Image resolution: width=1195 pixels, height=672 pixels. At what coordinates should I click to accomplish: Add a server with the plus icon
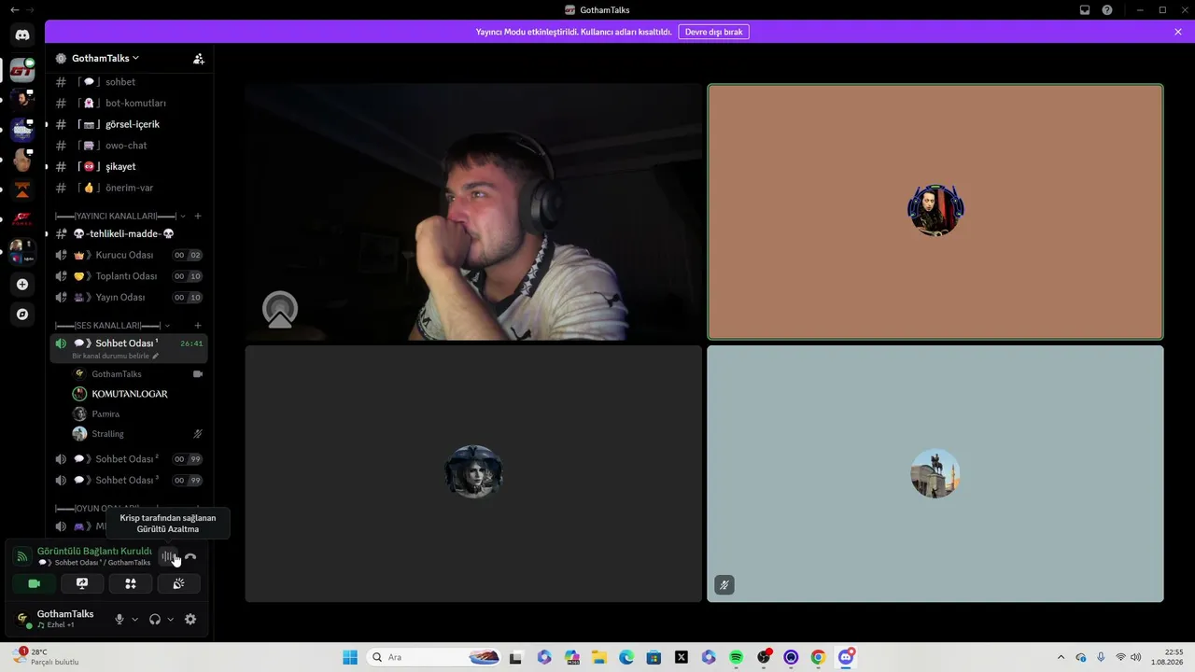[x=22, y=285]
